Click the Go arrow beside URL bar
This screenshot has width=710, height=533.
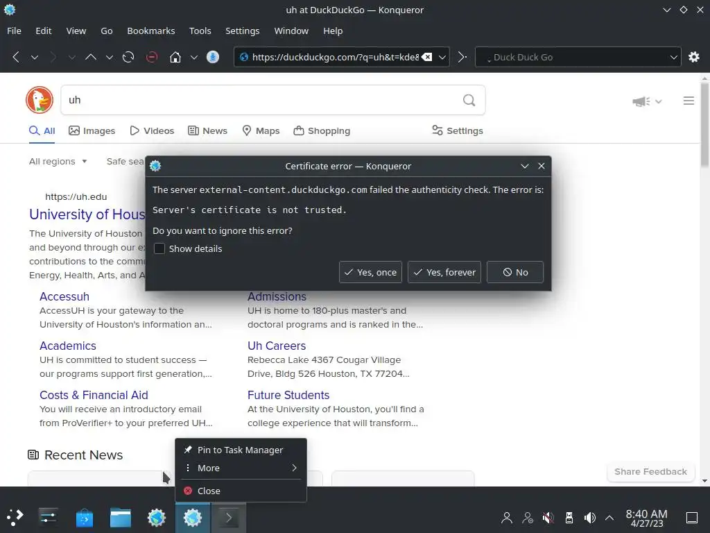coord(462,57)
